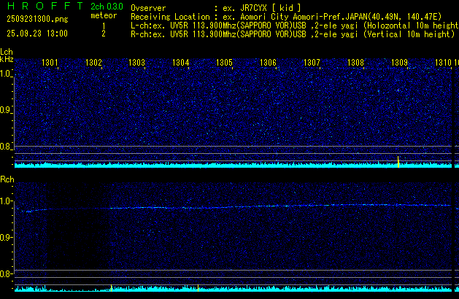The width and height of the screenshot is (459, 299).
Task: Click the Rch channel label
Action: click(x=7, y=179)
